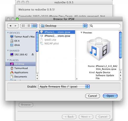Collapse the PLACES section
128x121 pixels.
click(8, 60)
